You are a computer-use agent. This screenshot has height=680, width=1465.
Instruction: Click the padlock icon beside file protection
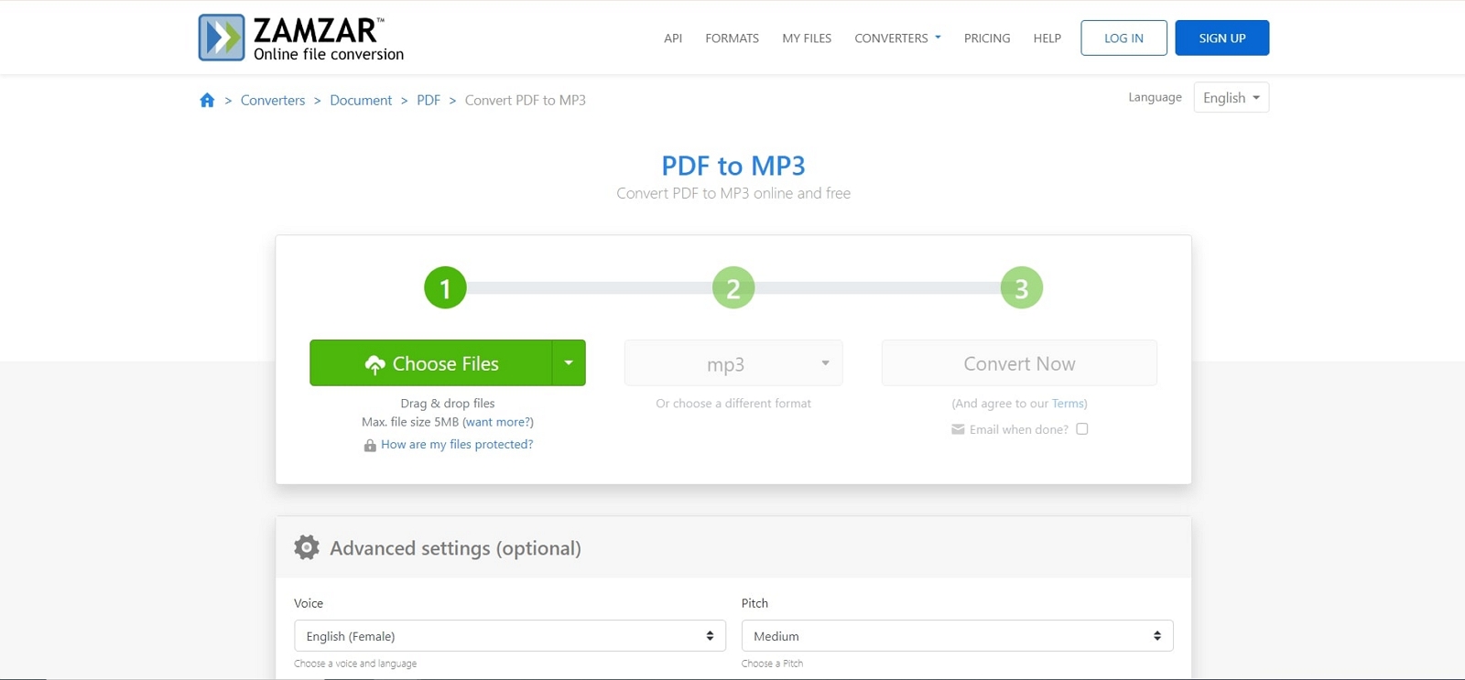tap(370, 446)
